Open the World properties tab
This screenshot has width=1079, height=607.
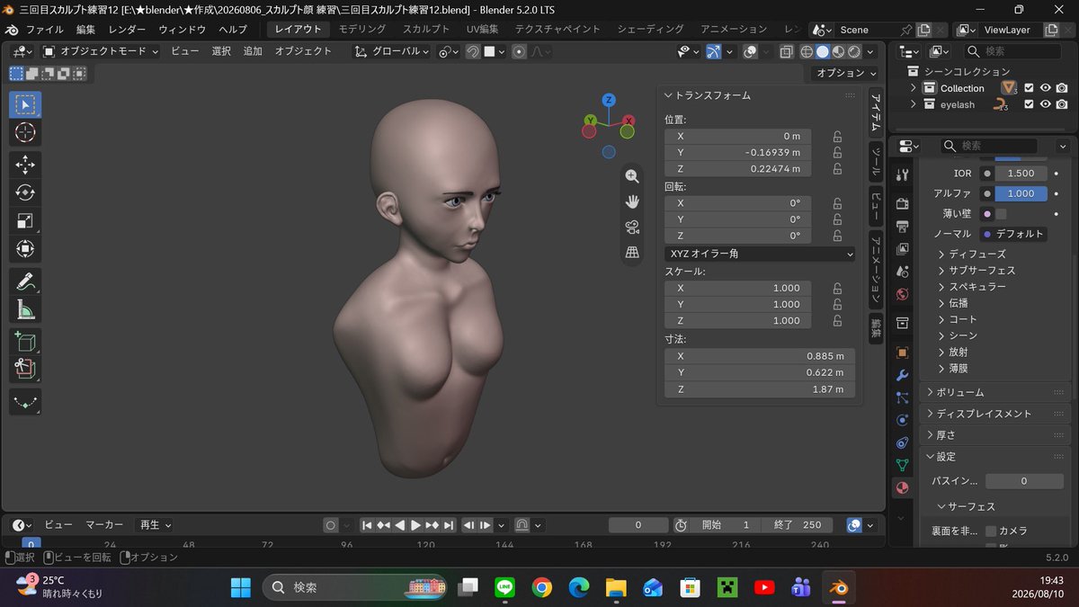tap(903, 294)
